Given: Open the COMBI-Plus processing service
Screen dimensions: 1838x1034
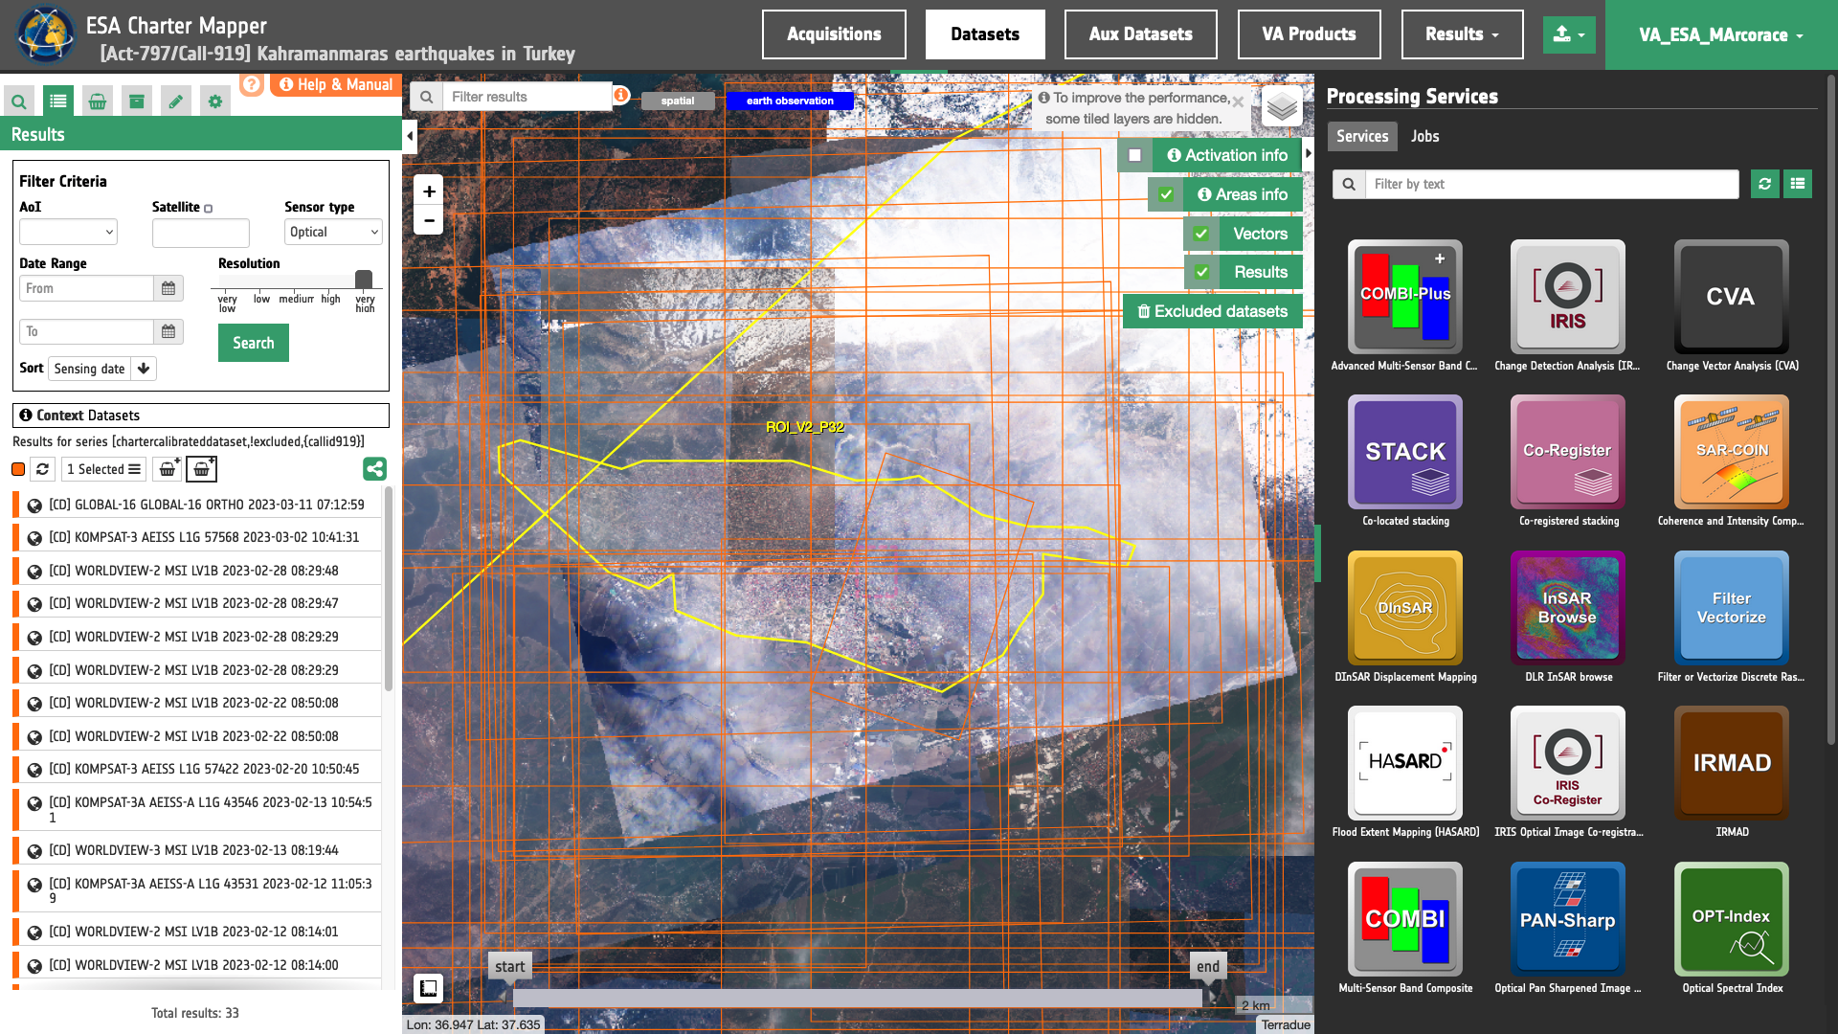Looking at the screenshot, I should coord(1404,297).
